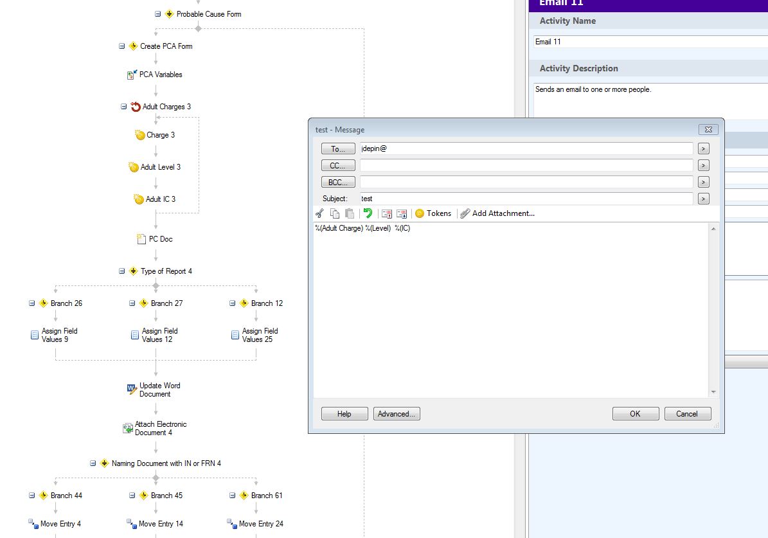This screenshot has width=768, height=538.
Task: Select the Update Word Document icon
Action: [132, 390]
